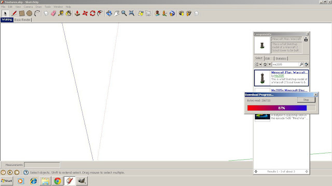Switch to the Basic Render scene tab
Viewport: 332px width, 186px height.
coord(22,20)
